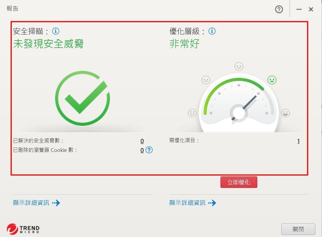Click the info icon beside 安全掃瞄
Screen dimensions: 322x237
click(x=56, y=31)
